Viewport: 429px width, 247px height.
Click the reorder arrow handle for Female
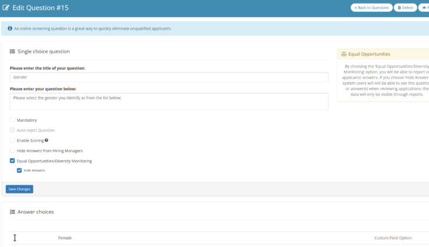click(15, 238)
